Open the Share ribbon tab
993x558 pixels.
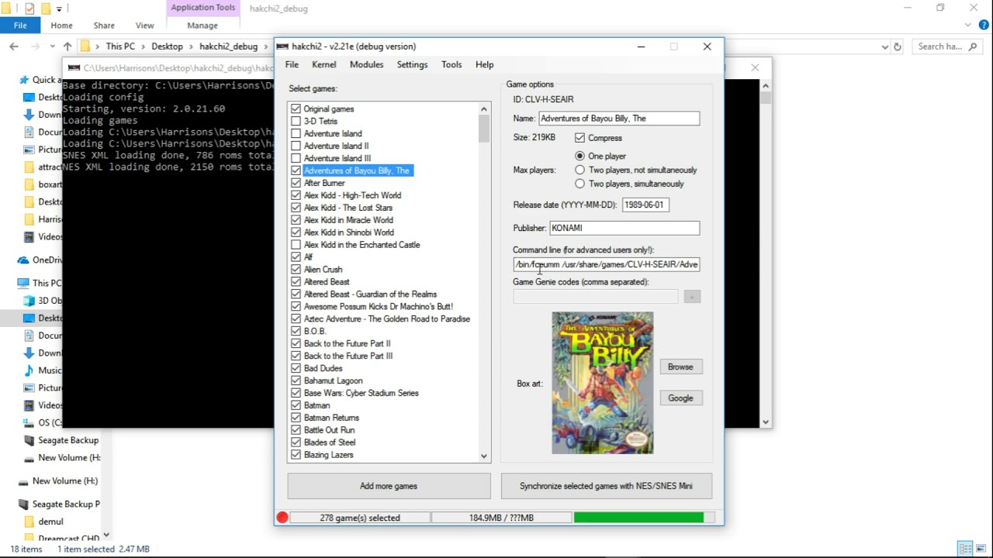104,26
